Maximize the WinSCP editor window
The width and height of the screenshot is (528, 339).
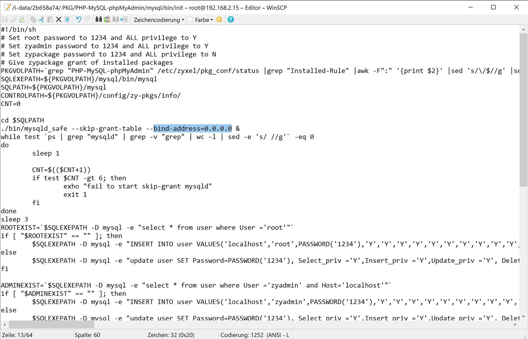493,7
